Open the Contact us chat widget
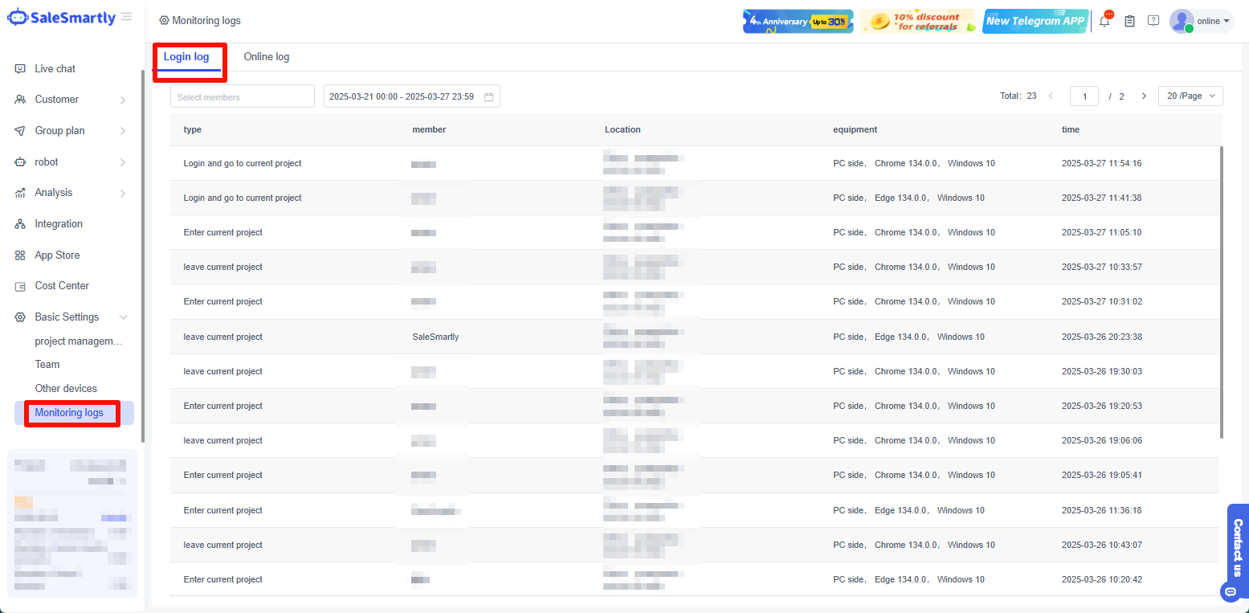The height and width of the screenshot is (613, 1249). coord(1237,546)
